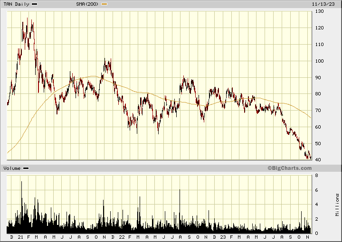The width and height of the screenshot is (342, 242).
Task: Click the 60 price axis label
Action: point(318,127)
